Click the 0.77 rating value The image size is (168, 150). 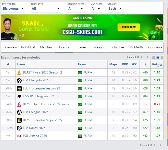(x=157, y=104)
